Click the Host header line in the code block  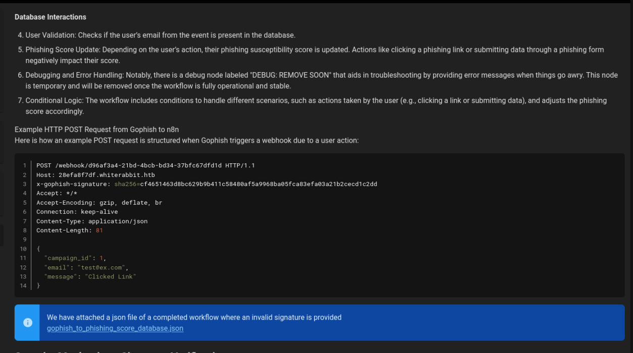coord(95,175)
